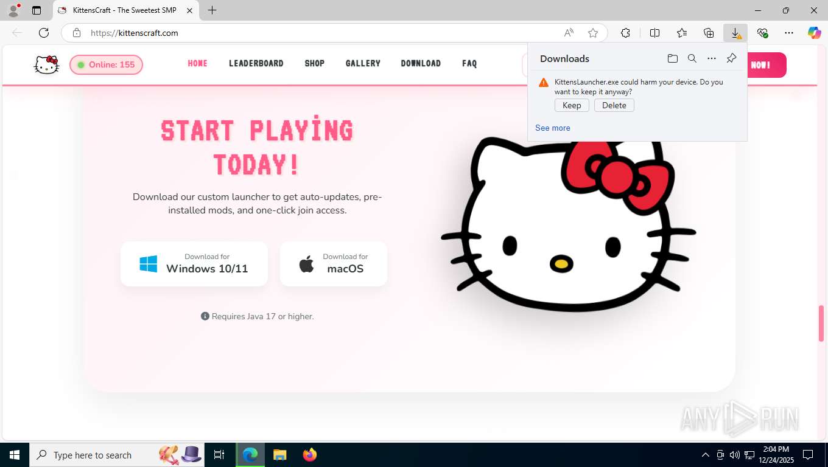Open the FAQ page
The width and height of the screenshot is (828, 467).
coord(469,63)
